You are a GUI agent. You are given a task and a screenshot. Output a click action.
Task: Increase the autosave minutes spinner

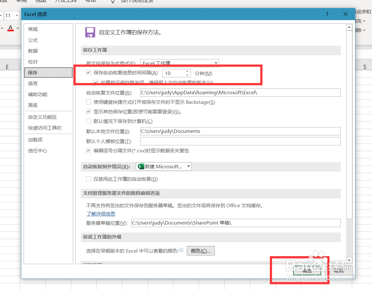coord(187,71)
